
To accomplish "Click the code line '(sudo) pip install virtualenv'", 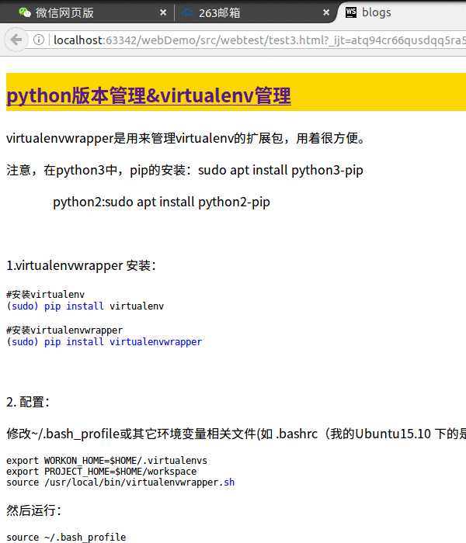I will 85,306.
